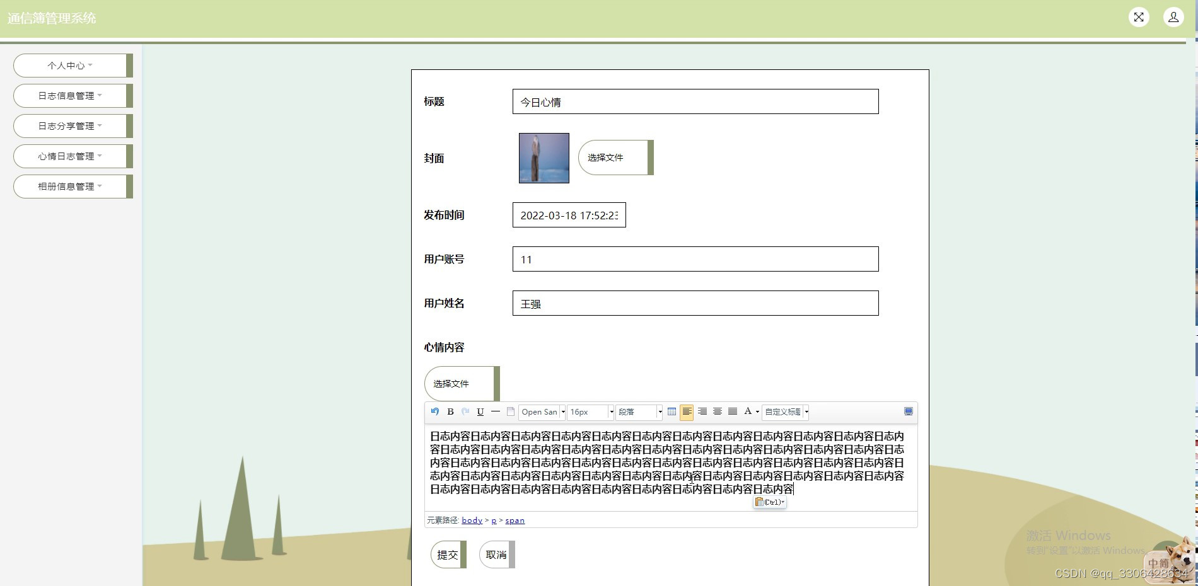The image size is (1198, 586).
Task: Expand the 日志分享管理 menu
Action: 73,126
